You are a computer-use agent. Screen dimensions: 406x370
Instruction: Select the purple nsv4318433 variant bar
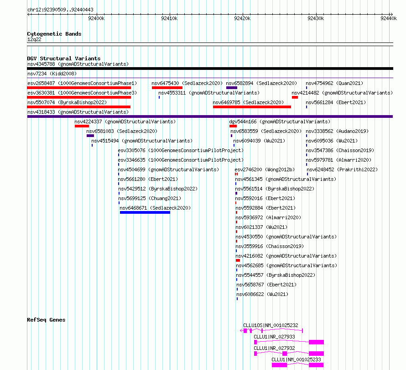click(210, 116)
